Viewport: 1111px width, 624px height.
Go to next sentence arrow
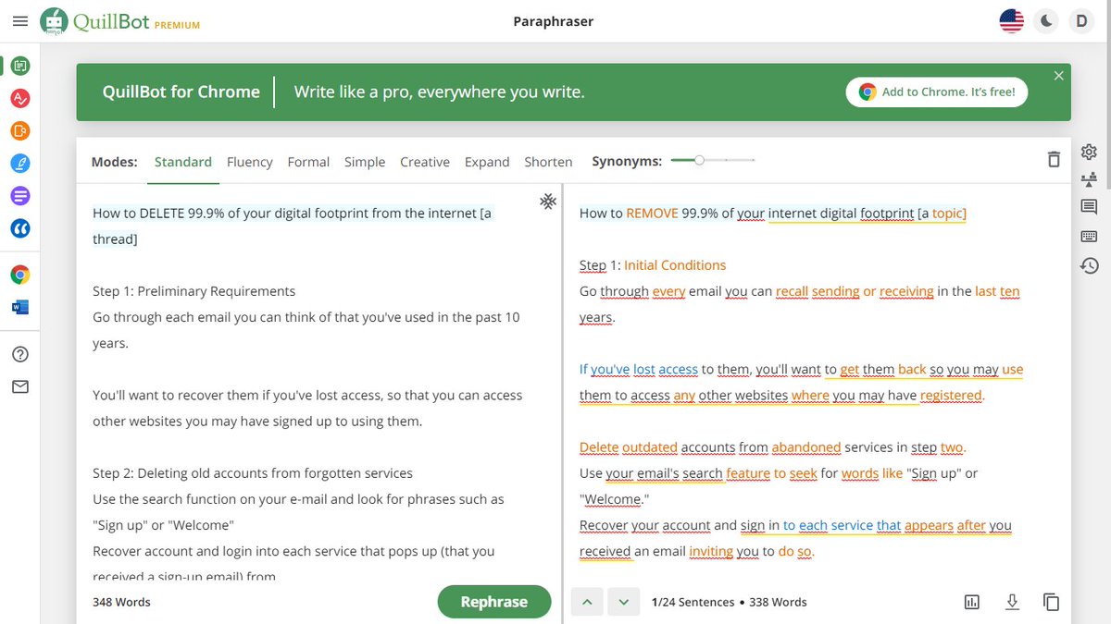(624, 602)
